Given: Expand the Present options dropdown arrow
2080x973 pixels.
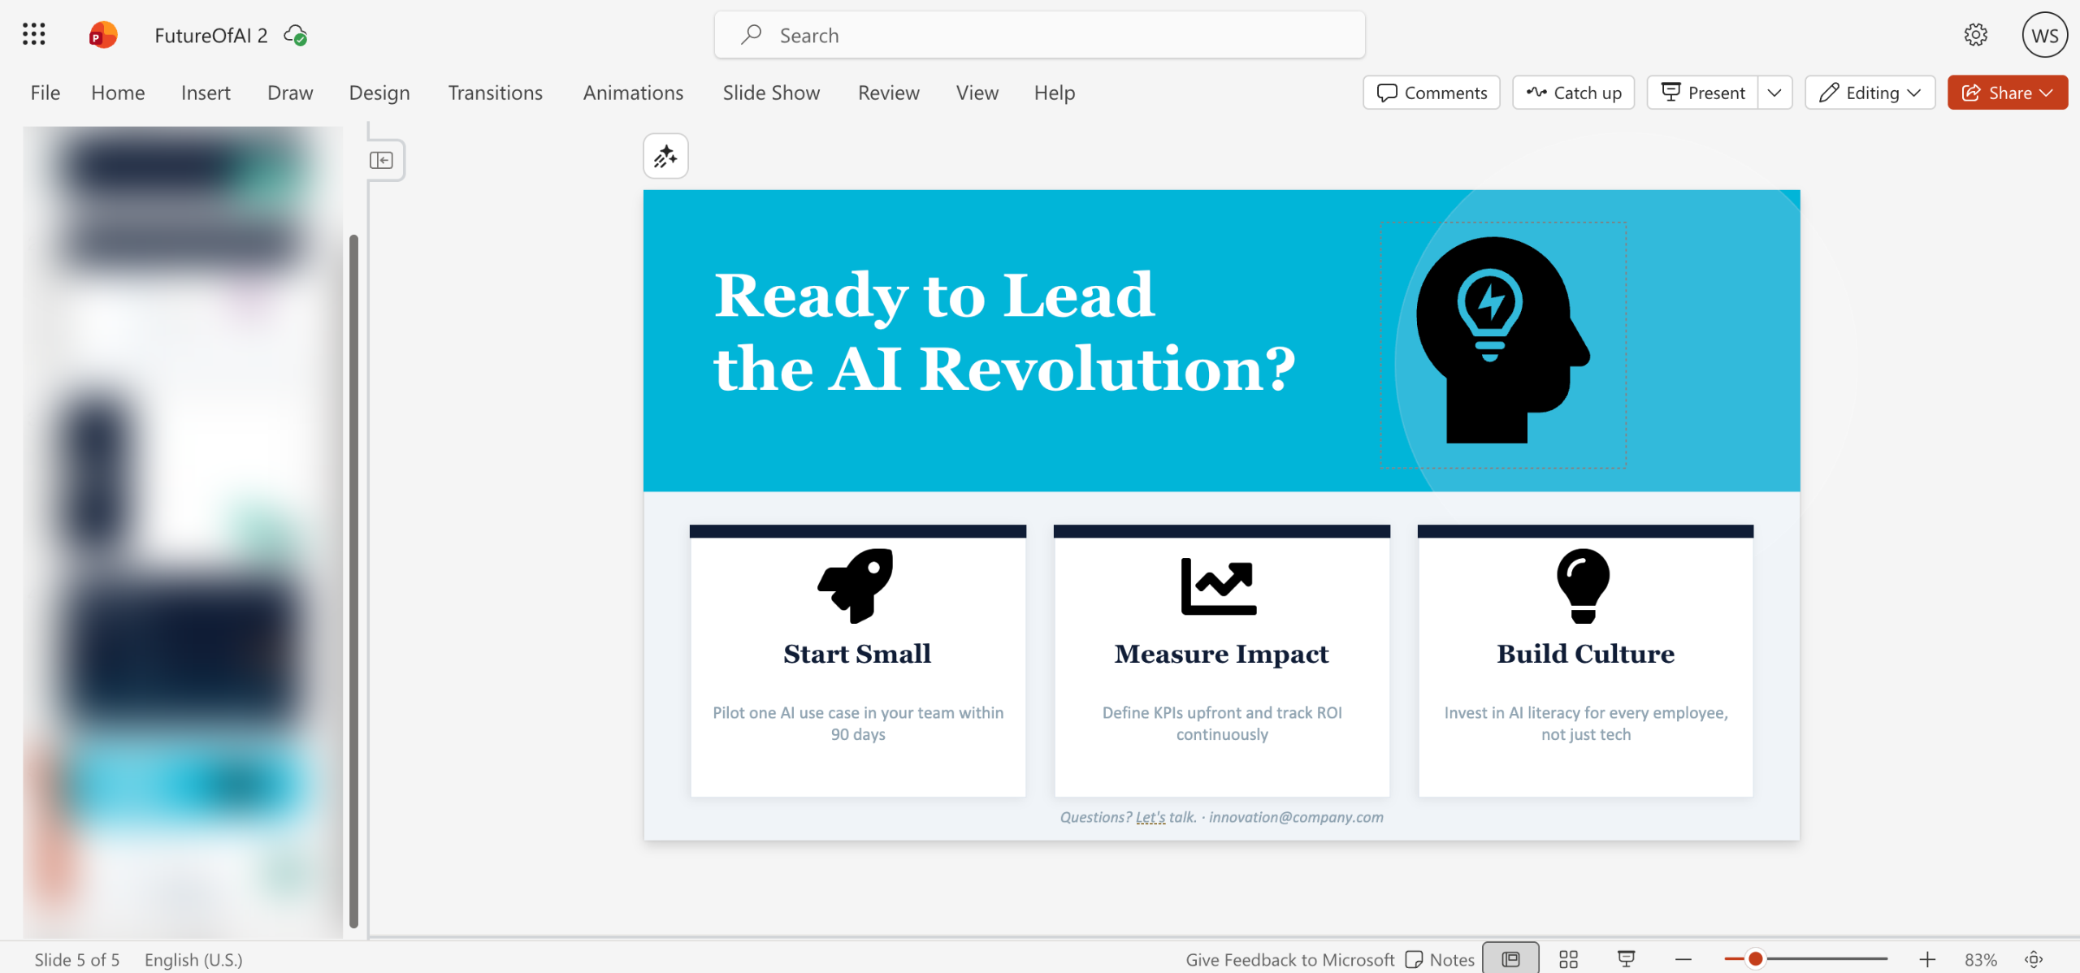Looking at the screenshot, I should coord(1774,93).
